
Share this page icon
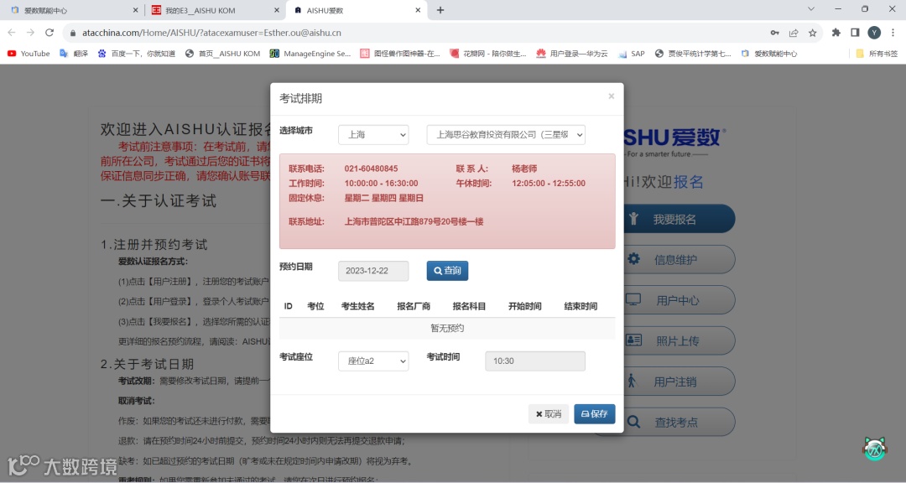pyautogui.click(x=794, y=33)
